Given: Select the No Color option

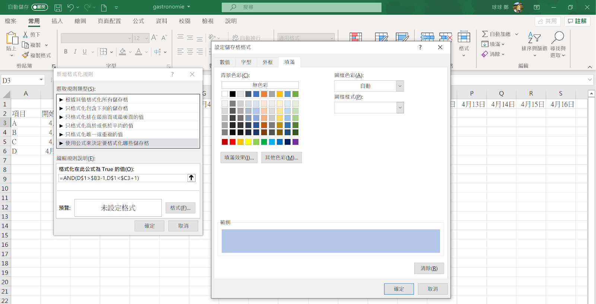Looking at the screenshot, I should (x=260, y=85).
